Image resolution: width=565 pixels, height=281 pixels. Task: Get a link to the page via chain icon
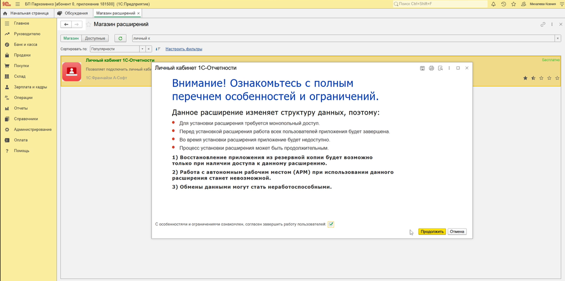(543, 24)
